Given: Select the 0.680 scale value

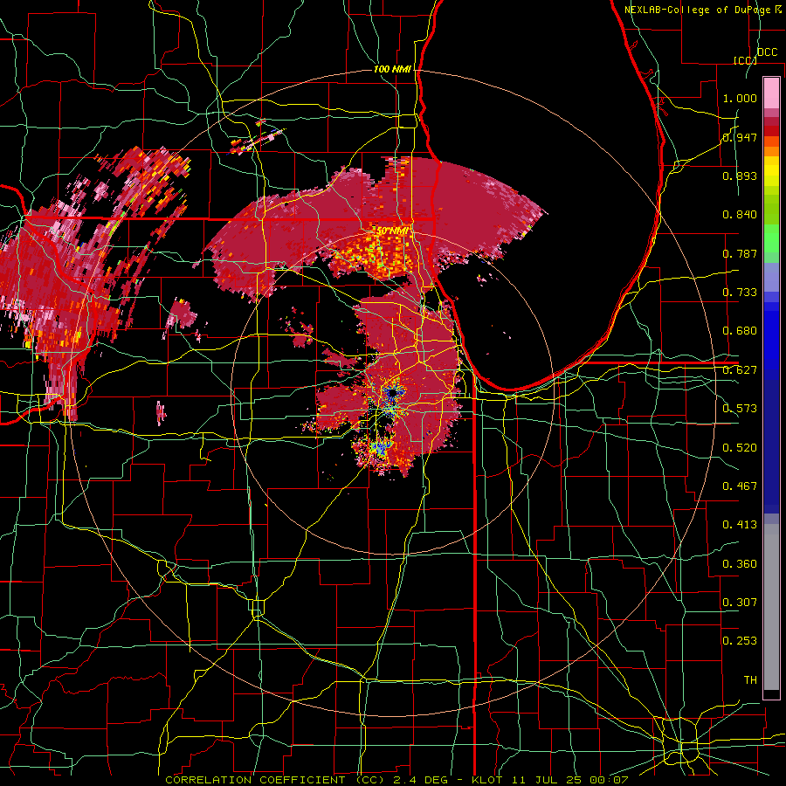Looking at the screenshot, I should (740, 330).
